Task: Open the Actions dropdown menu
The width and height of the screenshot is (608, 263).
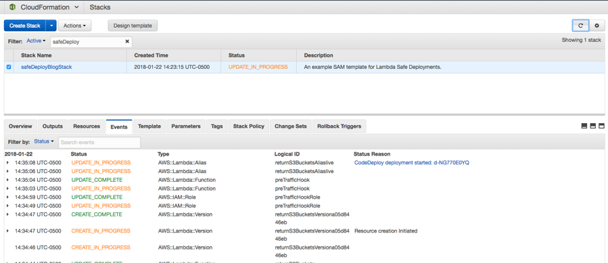Action: pyautogui.click(x=74, y=26)
